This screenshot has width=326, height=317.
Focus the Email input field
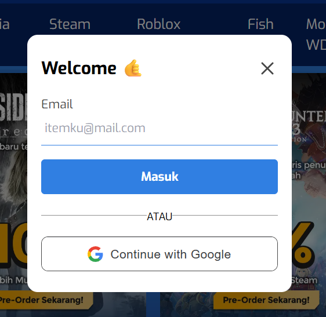pos(160,128)
